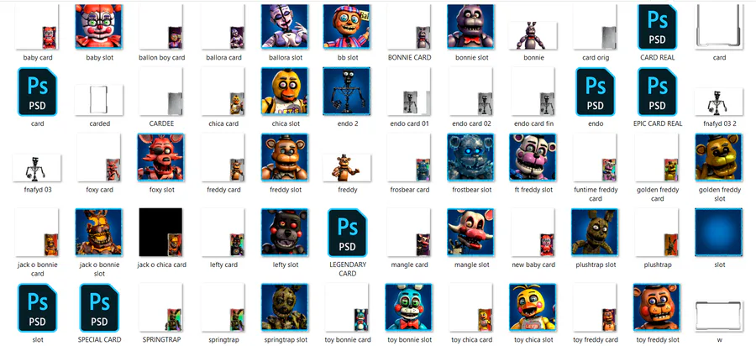
Task: Select the lefty slot image
Action: 285,233
